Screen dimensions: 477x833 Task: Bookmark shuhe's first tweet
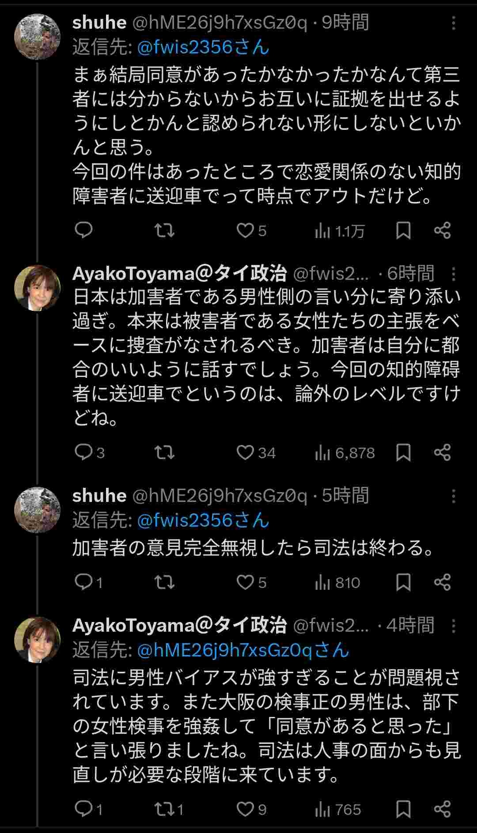pos(403,230)
